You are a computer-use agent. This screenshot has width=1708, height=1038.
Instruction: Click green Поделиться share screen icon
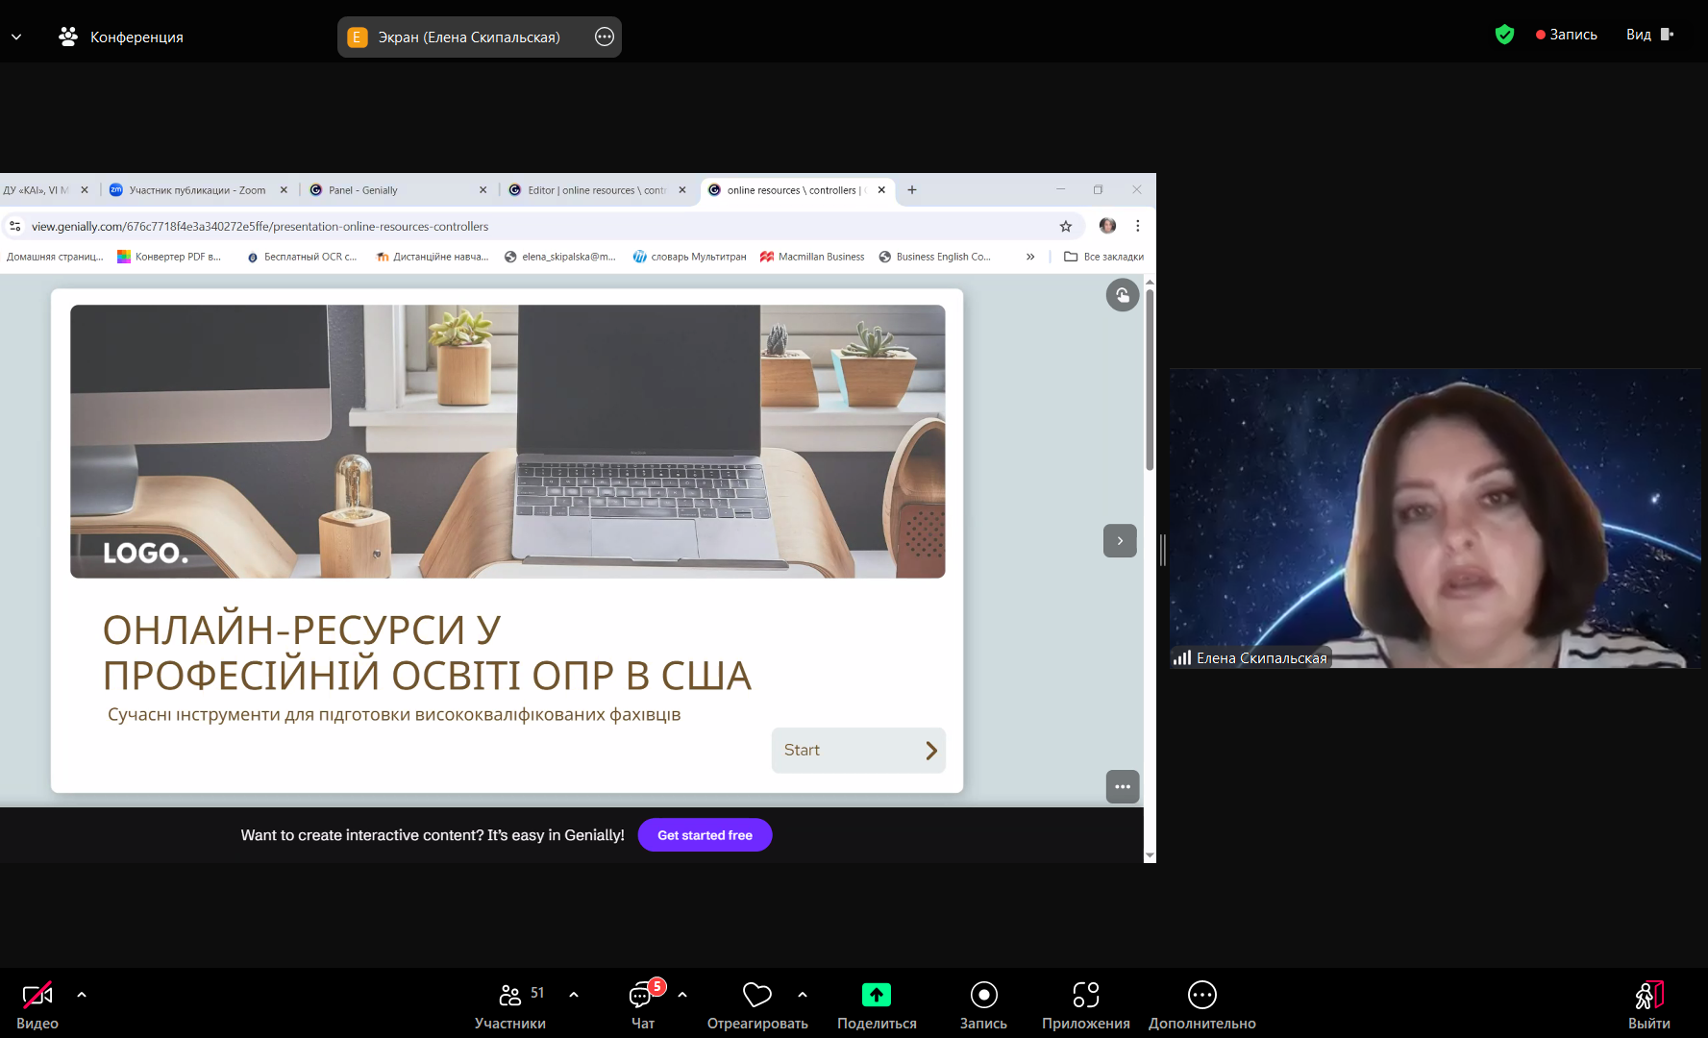[876, 995]
